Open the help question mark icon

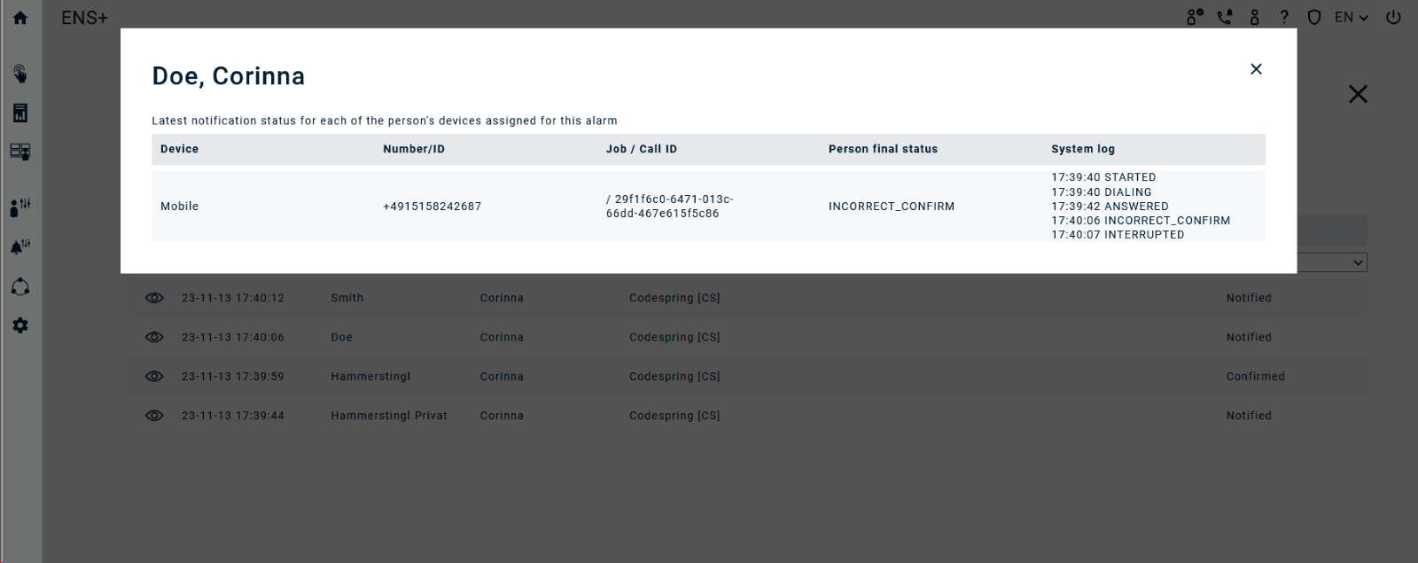(x=1284, y=17)
